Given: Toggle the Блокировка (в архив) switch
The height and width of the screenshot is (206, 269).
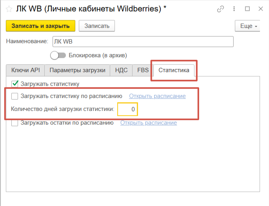Looking at the screenshot, I should click(x=58, y=55).
